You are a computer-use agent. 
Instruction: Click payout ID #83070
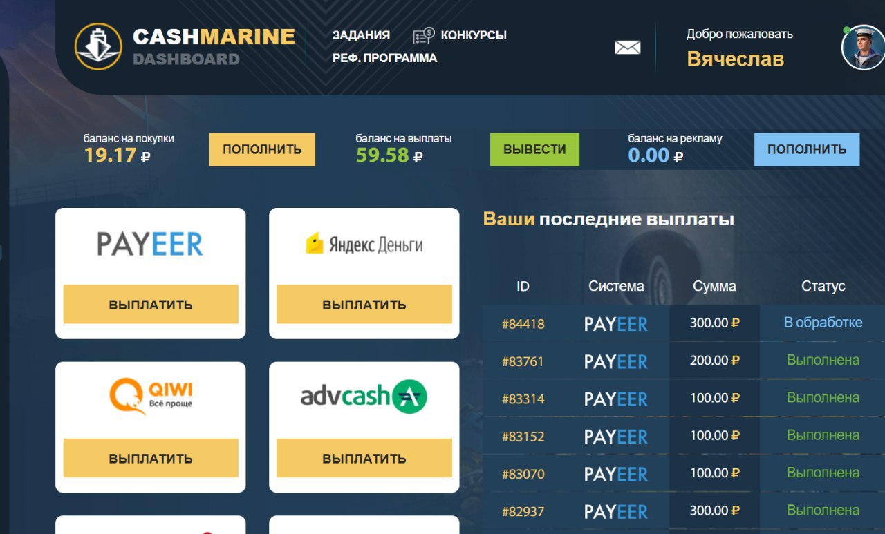pyautogui.click(x=523, y=474)
